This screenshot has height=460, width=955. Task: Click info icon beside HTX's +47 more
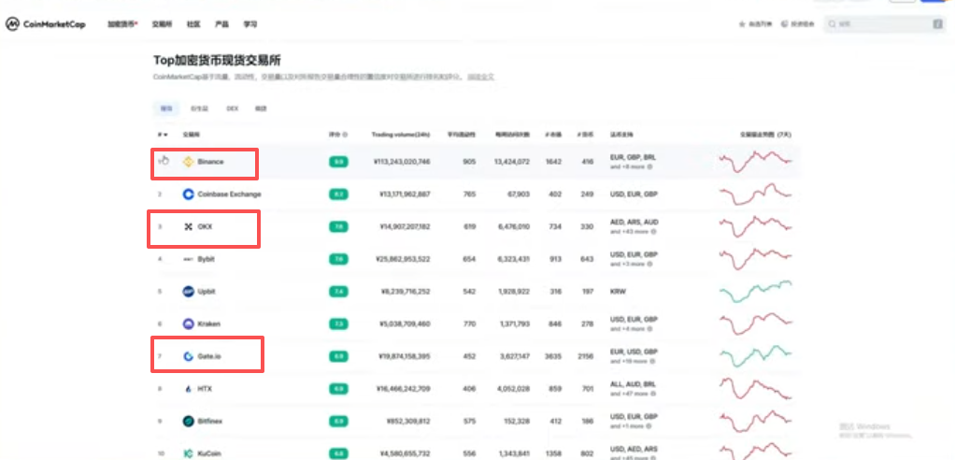[653, 394]
